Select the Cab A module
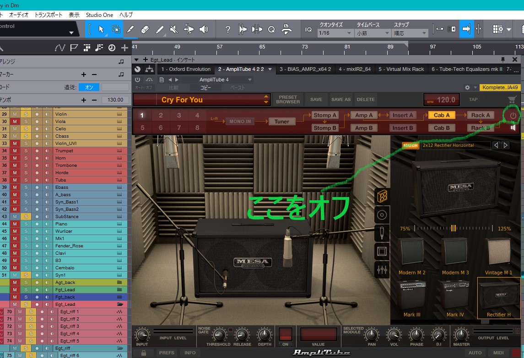Image resolution: width=524 pixels, height=358 pixels. (x=442, y=115)
